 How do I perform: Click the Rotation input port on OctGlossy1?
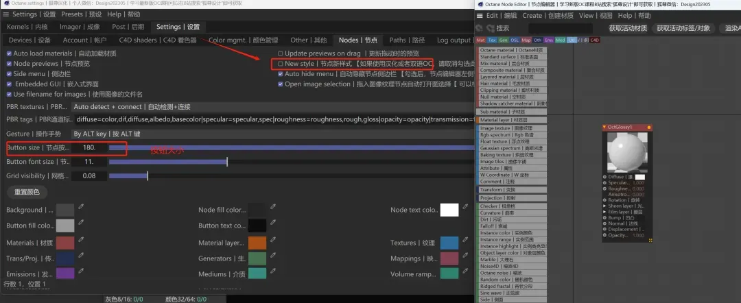(x=605, y=200)
